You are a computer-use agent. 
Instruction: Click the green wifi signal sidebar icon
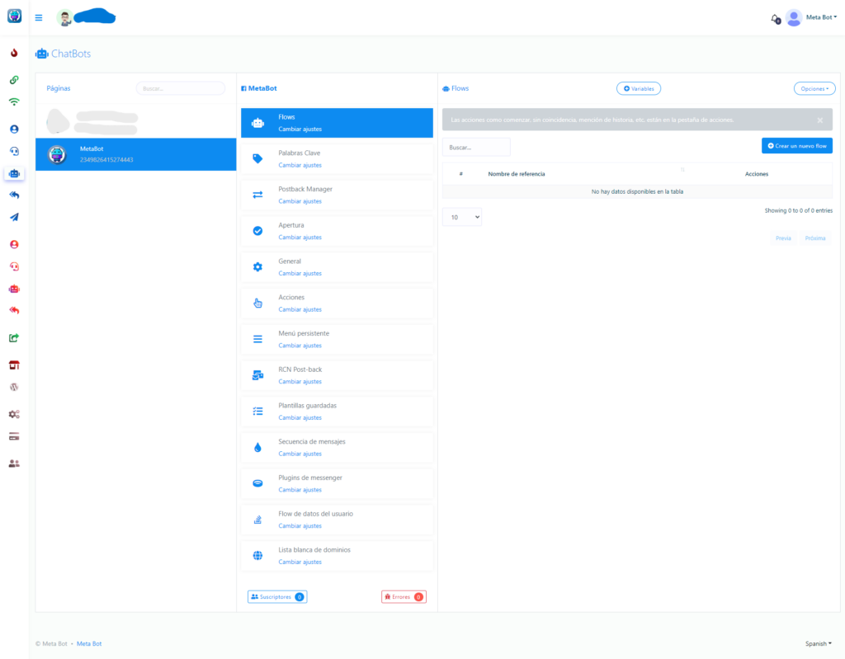(14, 102)
